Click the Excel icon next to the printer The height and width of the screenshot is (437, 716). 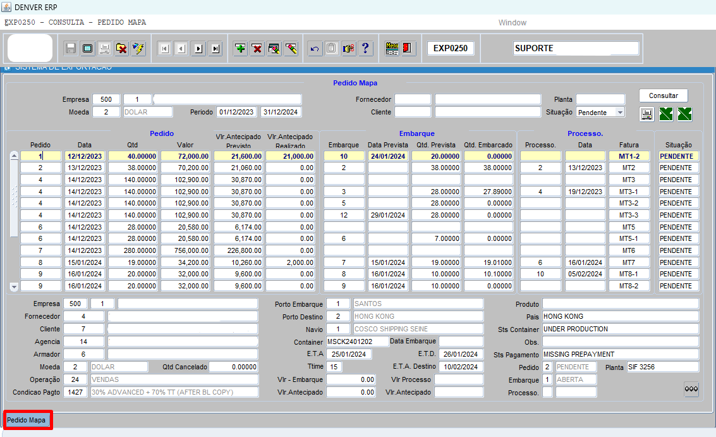pos(666,114)
